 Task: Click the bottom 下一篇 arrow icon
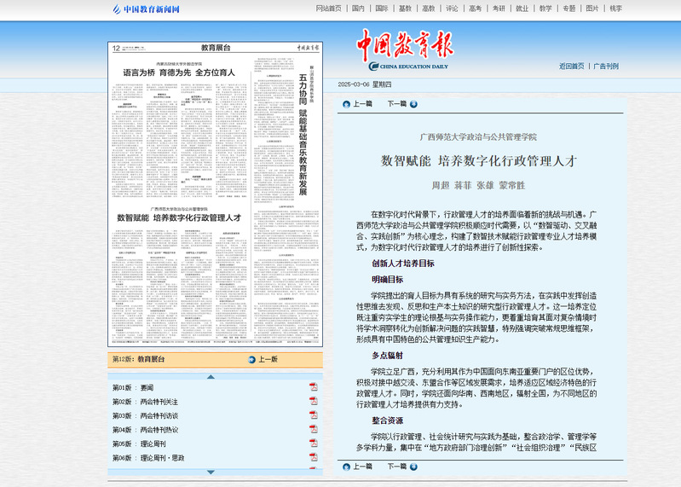coord(413,467)
